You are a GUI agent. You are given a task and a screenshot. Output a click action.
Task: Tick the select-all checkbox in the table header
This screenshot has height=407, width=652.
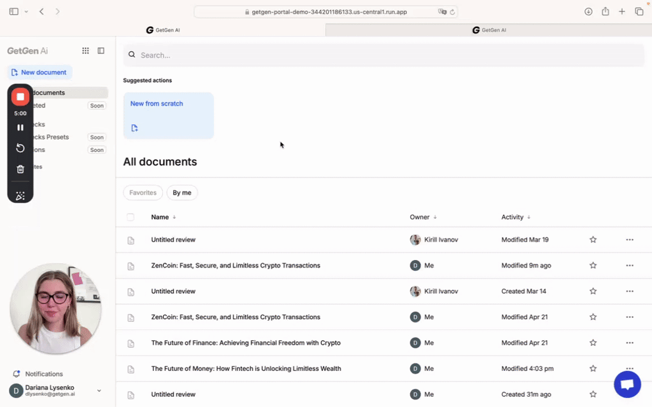click(x=131, y=217)
